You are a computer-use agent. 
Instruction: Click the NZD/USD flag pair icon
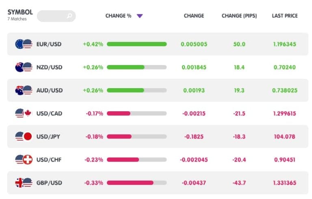point(23,67)
